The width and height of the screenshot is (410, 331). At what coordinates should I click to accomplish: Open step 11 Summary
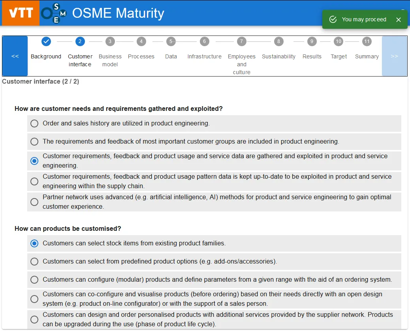pyautogui.click(x=367, y=41)
